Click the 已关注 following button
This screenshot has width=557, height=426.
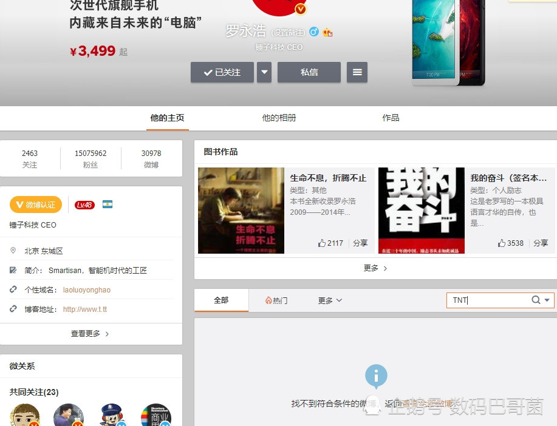click(x=222, y=72)
